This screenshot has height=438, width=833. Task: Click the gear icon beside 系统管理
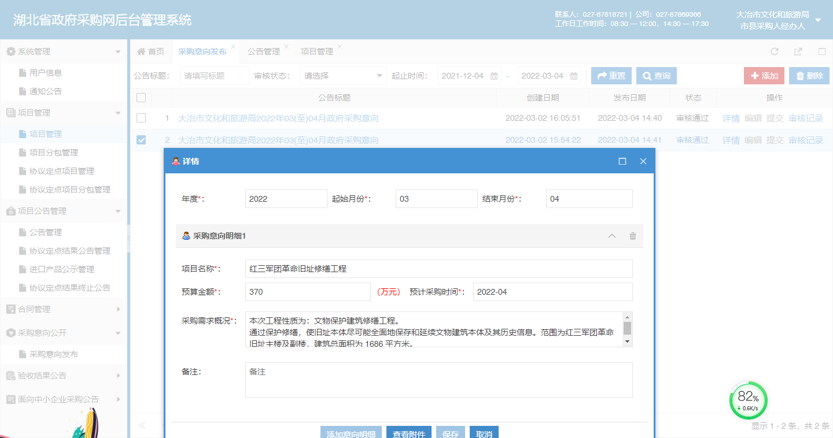point(10,51)
